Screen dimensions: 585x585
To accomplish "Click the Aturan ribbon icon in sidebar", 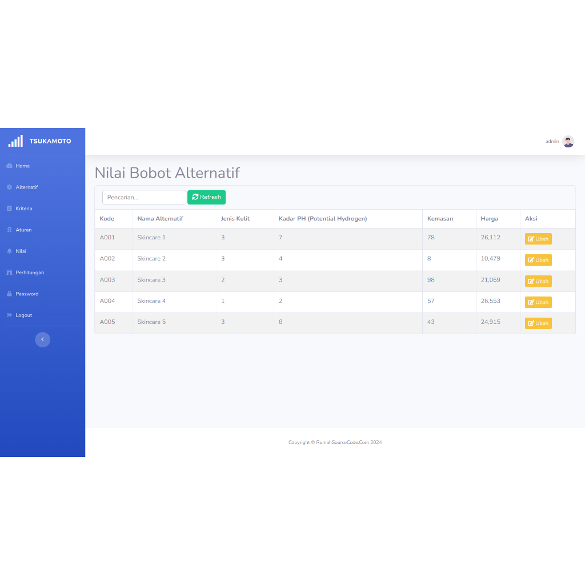I will (9, 230).
